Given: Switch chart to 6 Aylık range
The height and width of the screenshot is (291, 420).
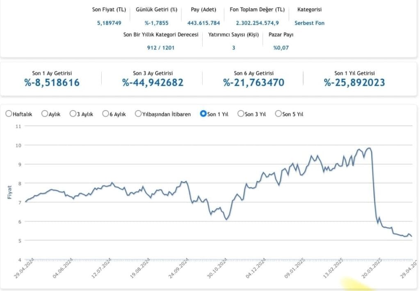Looking at the screenshot, I should tap(106, 114).
